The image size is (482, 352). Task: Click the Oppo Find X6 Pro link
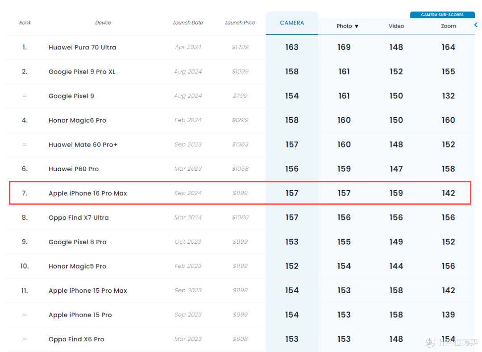(76, 339)
